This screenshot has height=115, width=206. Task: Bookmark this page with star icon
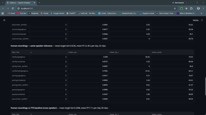(175, 8)
